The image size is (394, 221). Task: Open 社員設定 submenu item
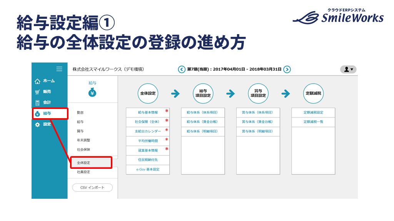[83, 172]
